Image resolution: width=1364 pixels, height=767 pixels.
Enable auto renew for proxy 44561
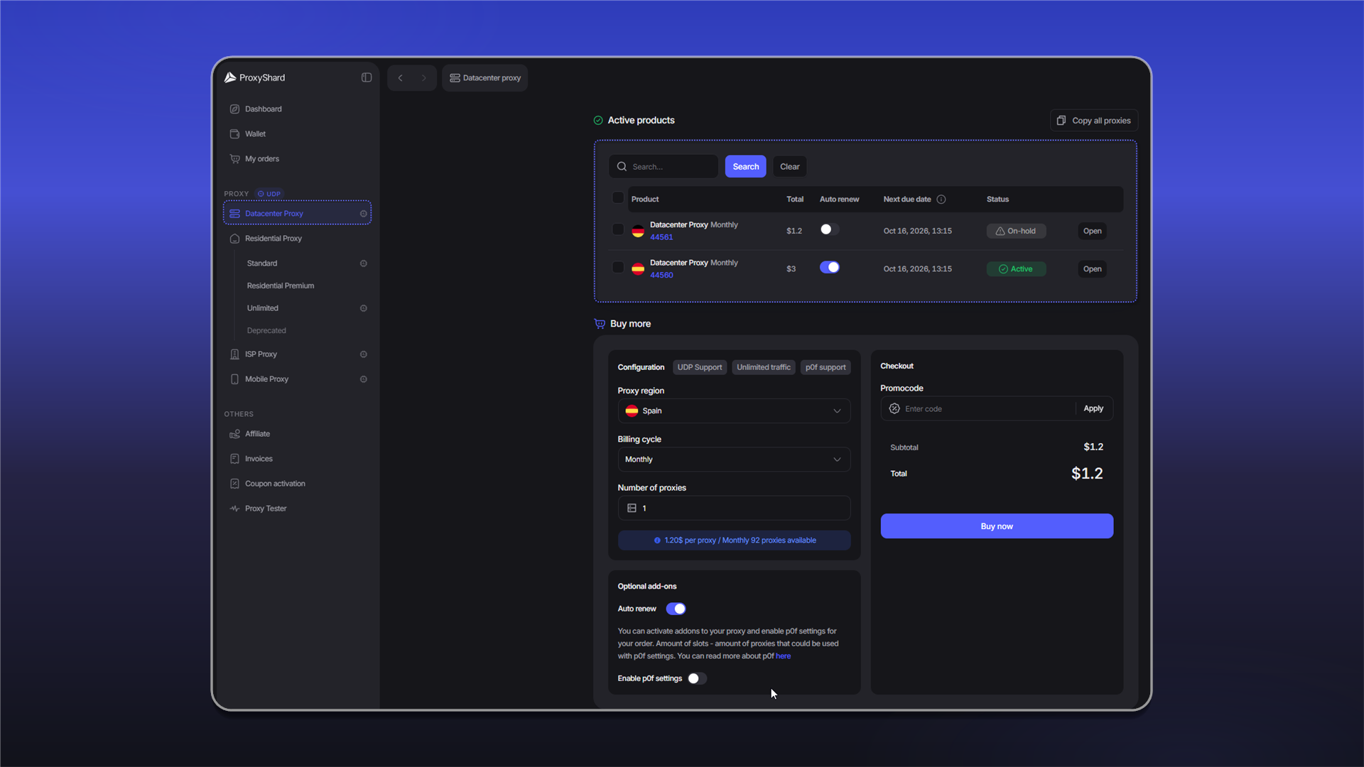(x=829, y=230)
